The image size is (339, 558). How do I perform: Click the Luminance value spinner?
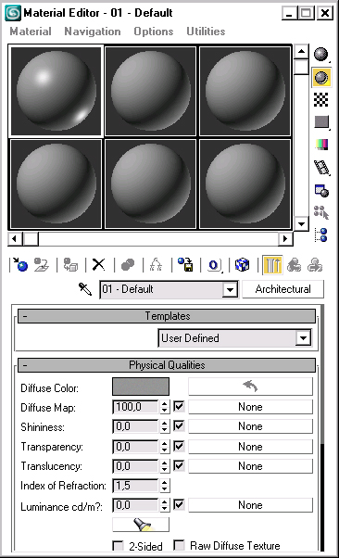click(x=164, y=505)
